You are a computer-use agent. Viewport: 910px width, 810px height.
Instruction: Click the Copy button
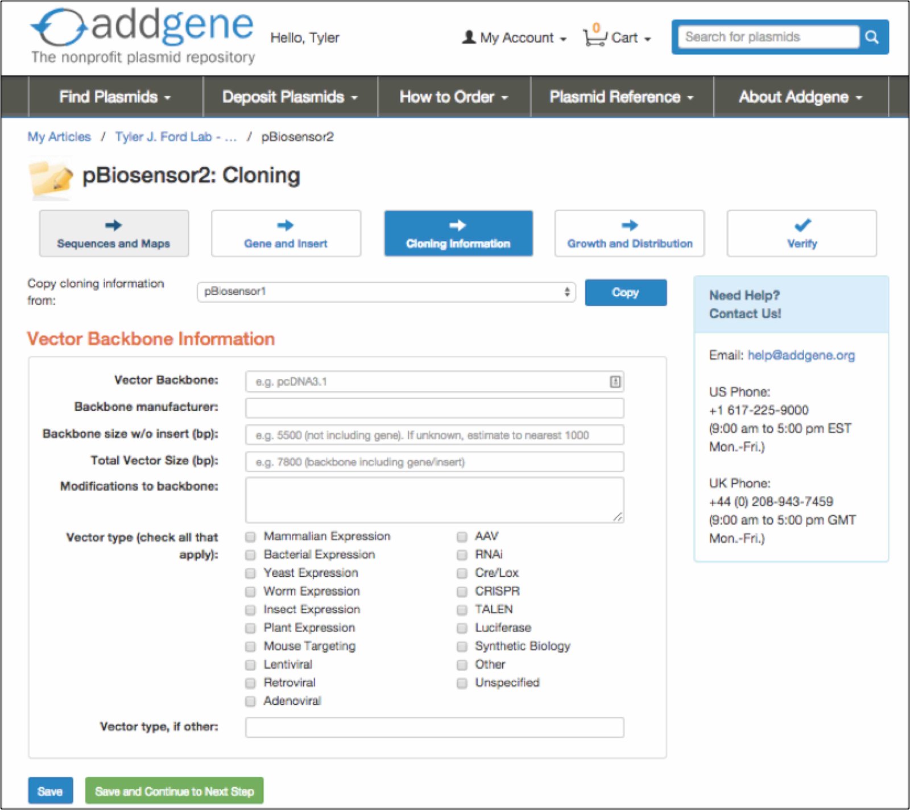[625, 292]
